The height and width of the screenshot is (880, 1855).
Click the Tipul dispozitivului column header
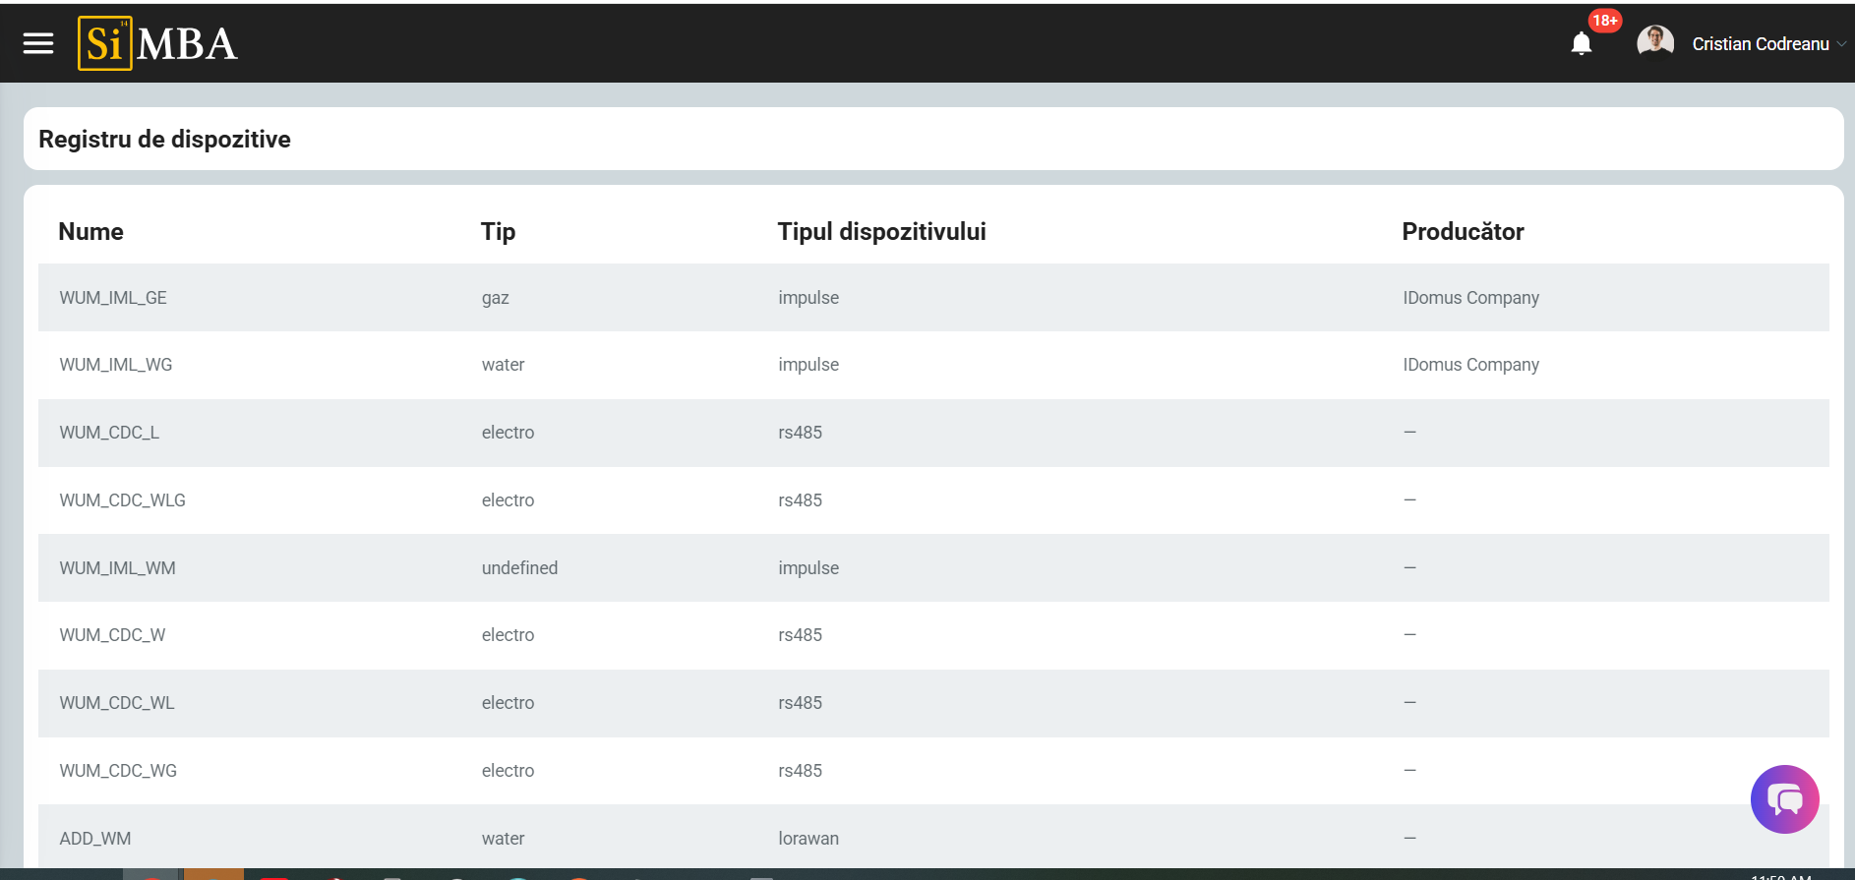pos(881,232)
